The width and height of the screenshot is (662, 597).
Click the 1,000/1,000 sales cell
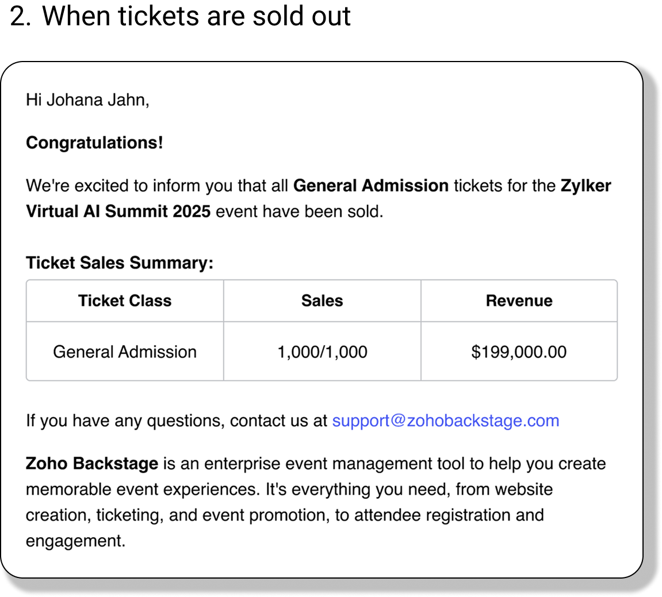(x=322, y=351)
